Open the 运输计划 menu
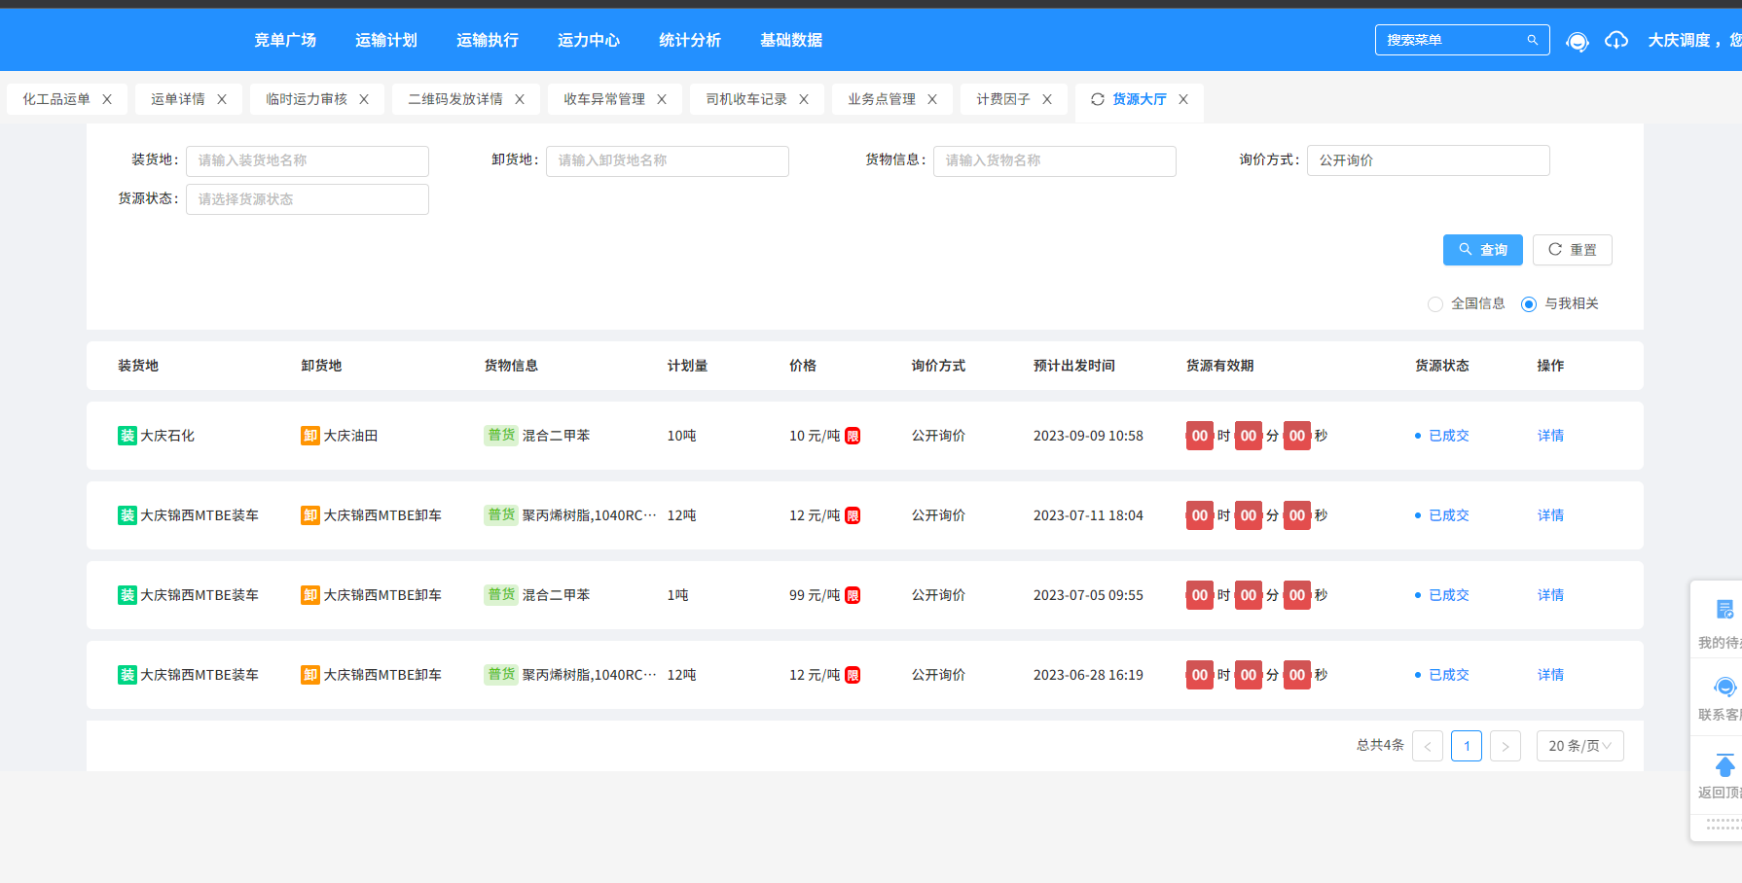1742x883 pixels. point(386,40)
